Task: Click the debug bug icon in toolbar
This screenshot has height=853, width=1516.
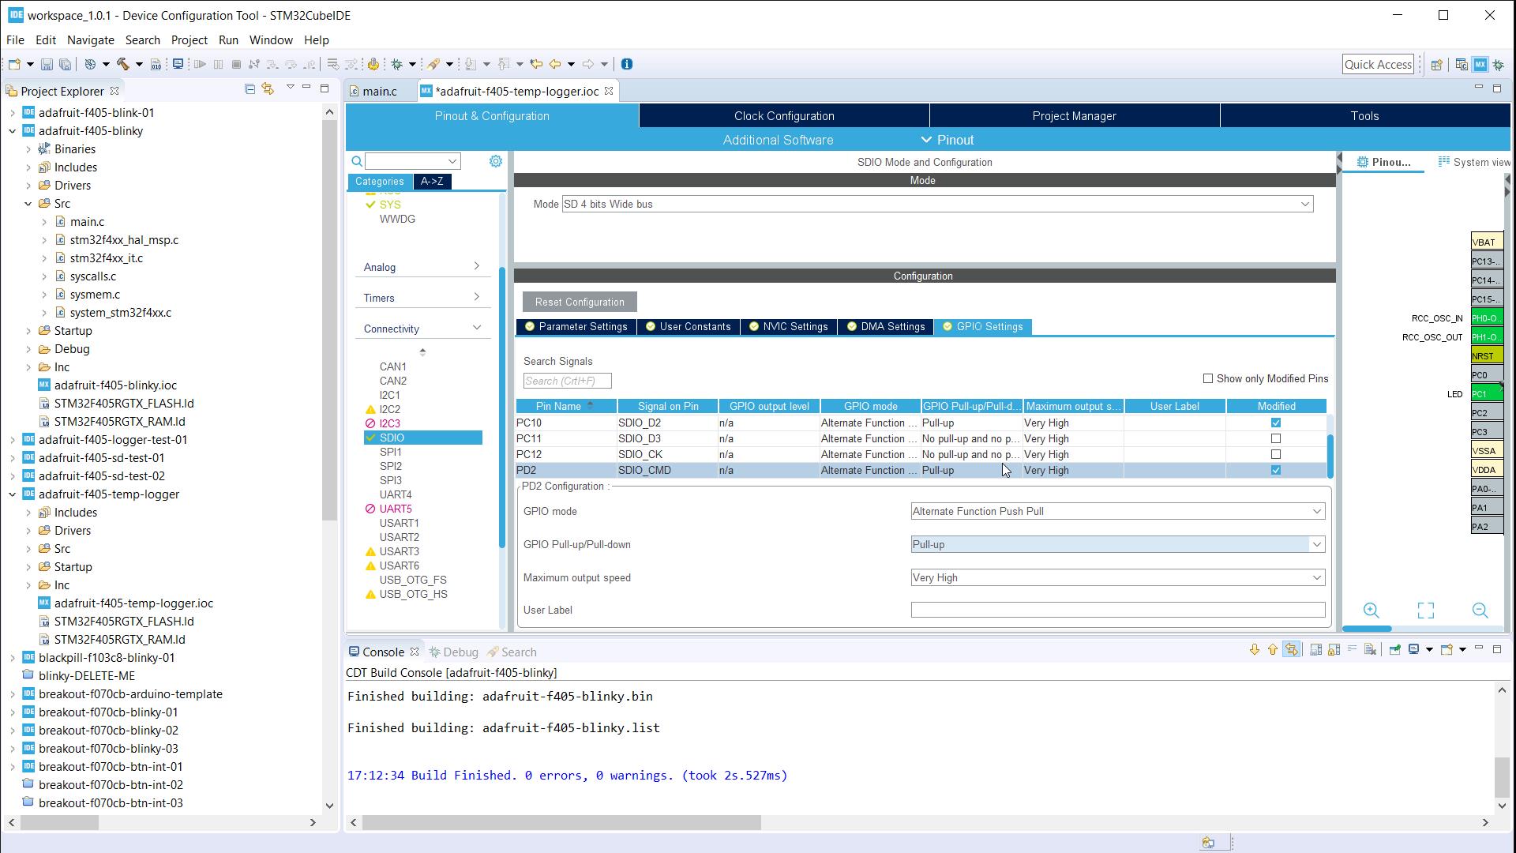Action: (397, 64)
